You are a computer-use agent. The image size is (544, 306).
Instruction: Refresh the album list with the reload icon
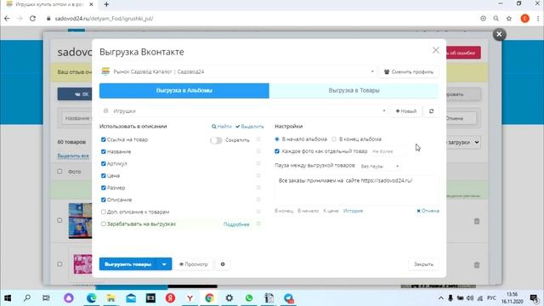[x=431, y=111]
